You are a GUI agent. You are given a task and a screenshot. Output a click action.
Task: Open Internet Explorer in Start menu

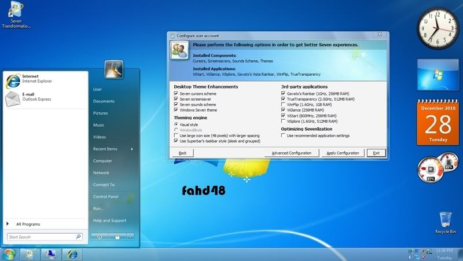click(46, 80)
